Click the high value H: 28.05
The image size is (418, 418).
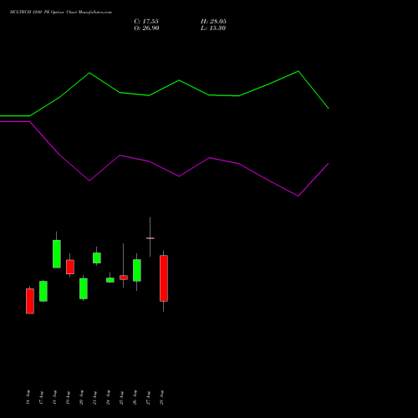[213, 22]
